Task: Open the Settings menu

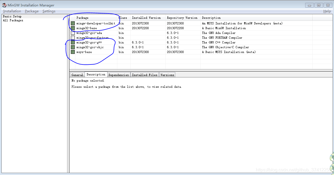Action: tap(49, 11)
